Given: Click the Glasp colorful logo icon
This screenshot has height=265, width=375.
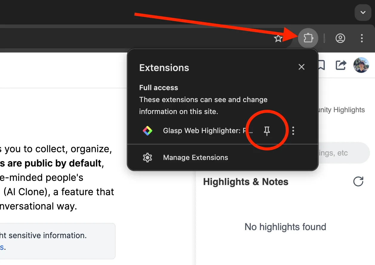Looking at the screenshot, I should 147,131.
